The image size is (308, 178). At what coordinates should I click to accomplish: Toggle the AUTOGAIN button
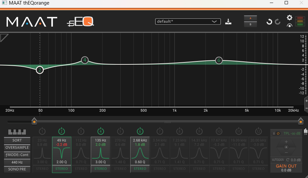[x=278, y=160]
